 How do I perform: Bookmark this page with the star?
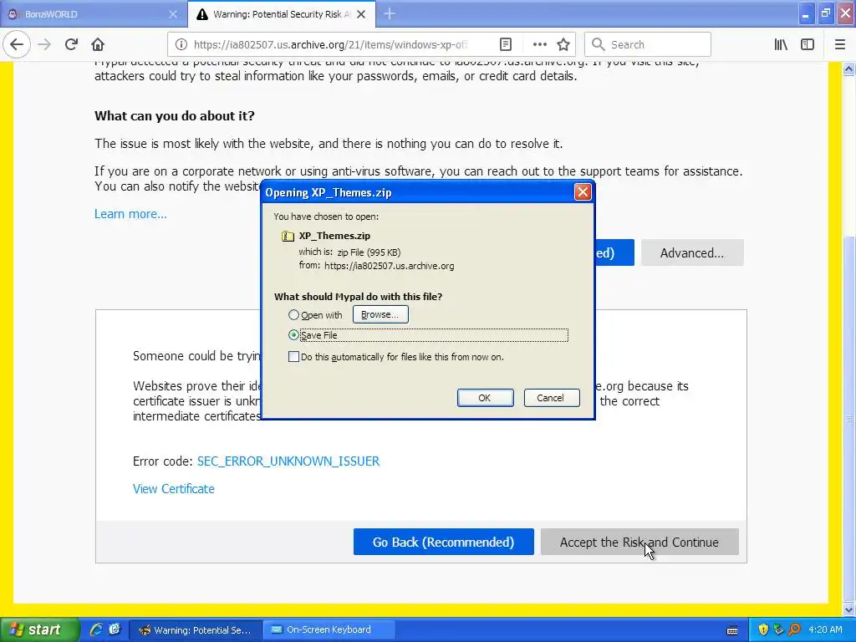click(563, 44)
